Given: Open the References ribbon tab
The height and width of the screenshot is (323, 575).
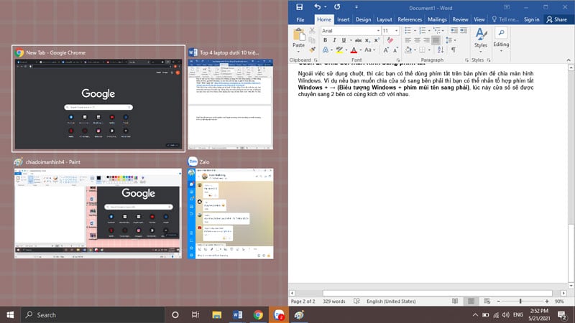Looking at the screenshot, I should point(410,19).
